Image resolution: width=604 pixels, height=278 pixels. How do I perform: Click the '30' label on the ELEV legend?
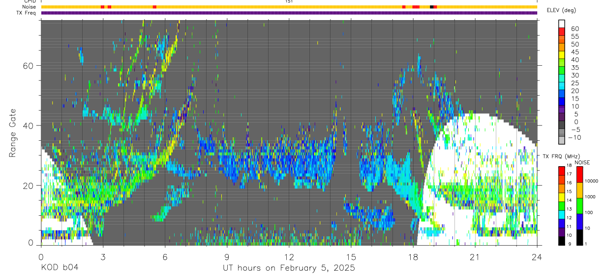point(574,76)
